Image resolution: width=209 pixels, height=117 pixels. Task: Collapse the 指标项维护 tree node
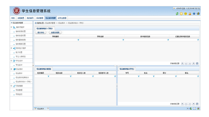pyautogui.click(x=11, y=27)
